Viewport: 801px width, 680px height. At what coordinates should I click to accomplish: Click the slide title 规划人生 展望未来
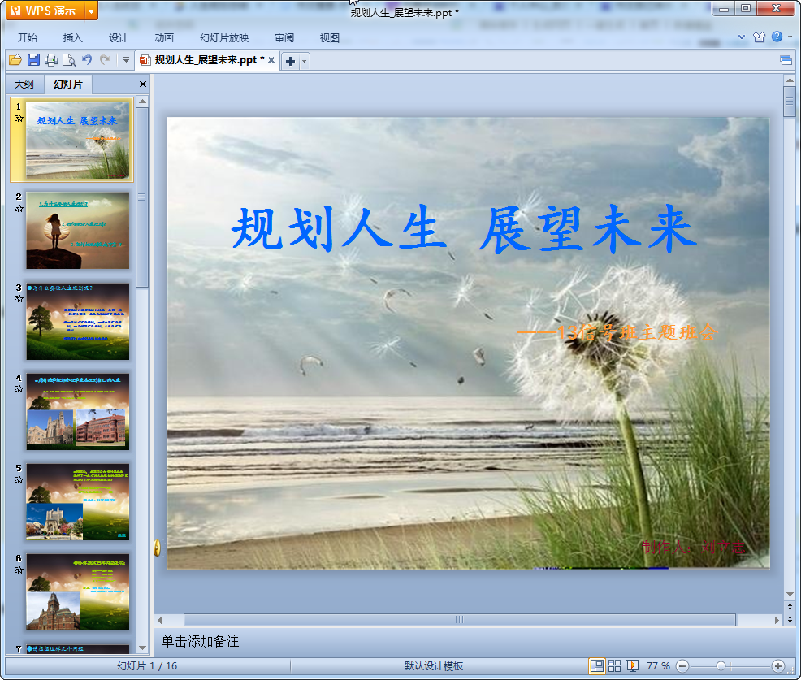tap(464, 228)
